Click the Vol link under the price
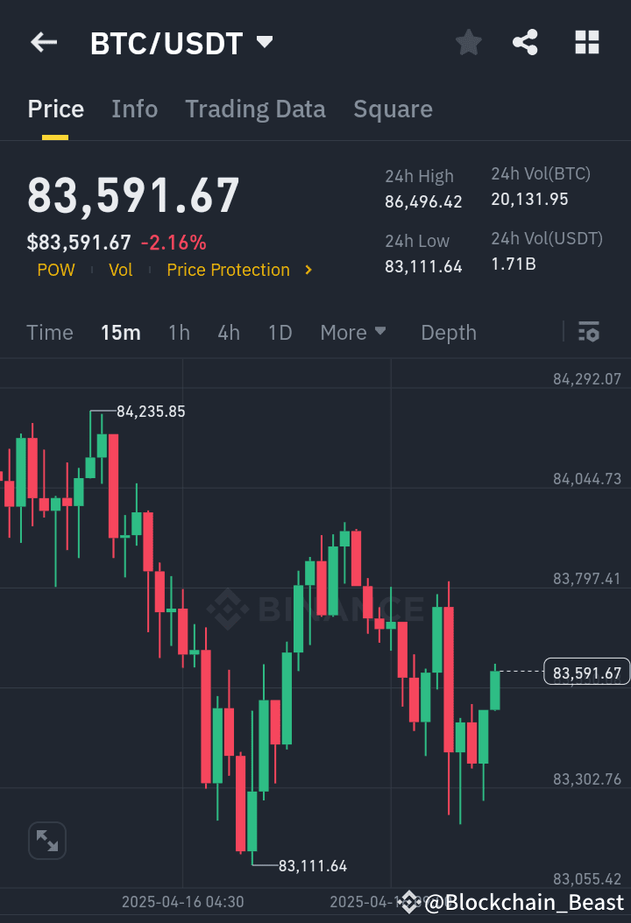The width and height of the screenshot is (631, 923). [120, 270]
